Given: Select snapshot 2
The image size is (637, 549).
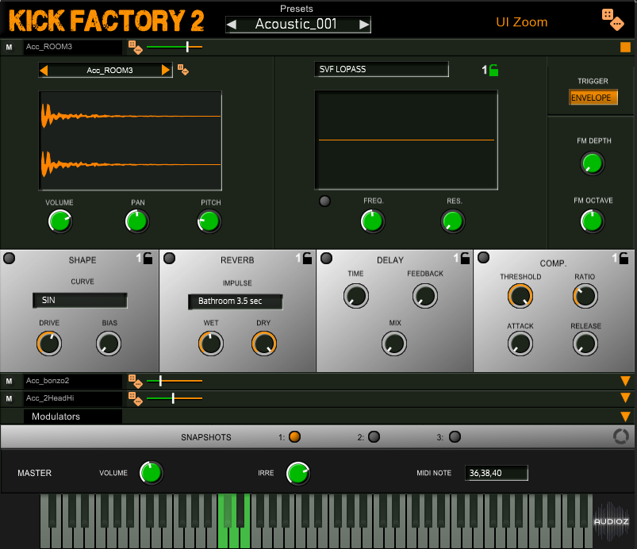Looking at the screenshot, I should 374,436.
